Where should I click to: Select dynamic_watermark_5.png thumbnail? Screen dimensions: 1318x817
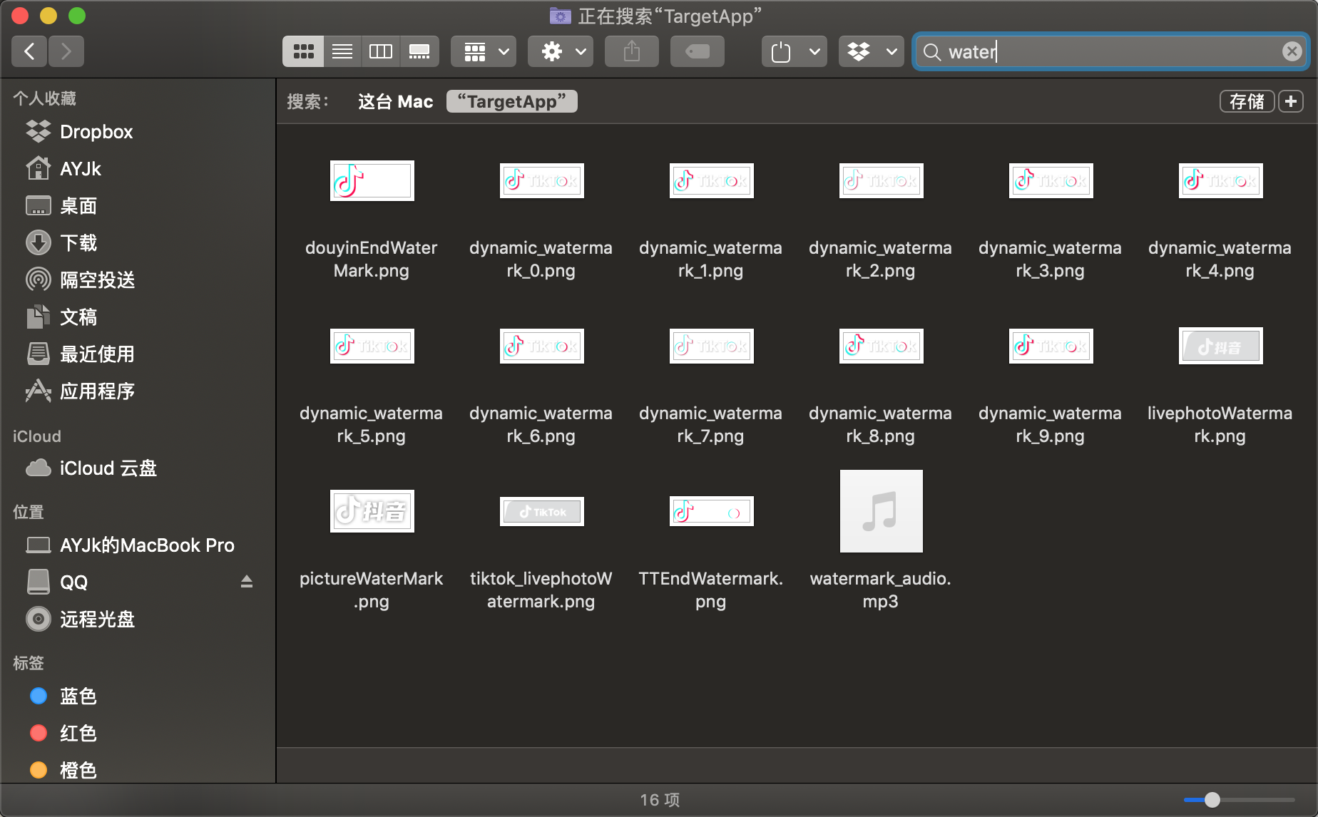click(372, 346)
